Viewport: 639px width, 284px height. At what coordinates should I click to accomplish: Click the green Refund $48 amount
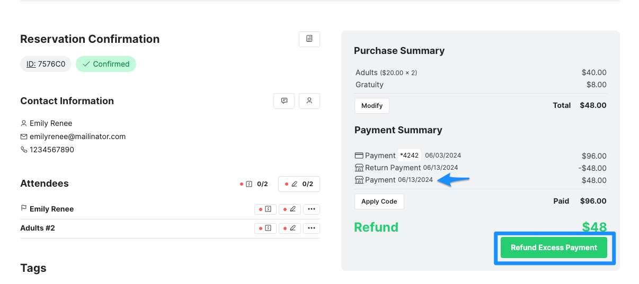click(594, 227)
